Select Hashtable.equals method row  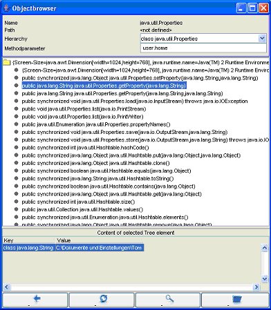pyautogui.click(x=106, y=171)
